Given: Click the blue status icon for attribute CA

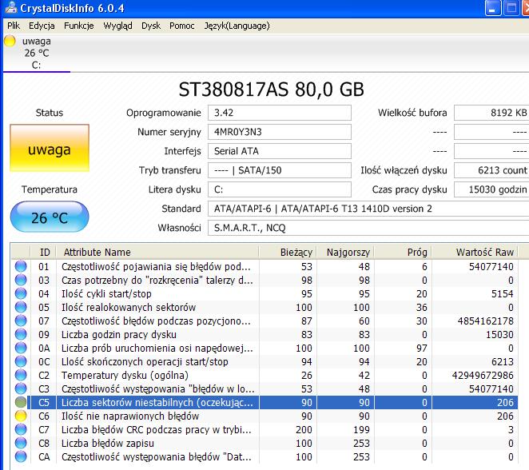Looking at the screenshot, I should pos(21,456).
